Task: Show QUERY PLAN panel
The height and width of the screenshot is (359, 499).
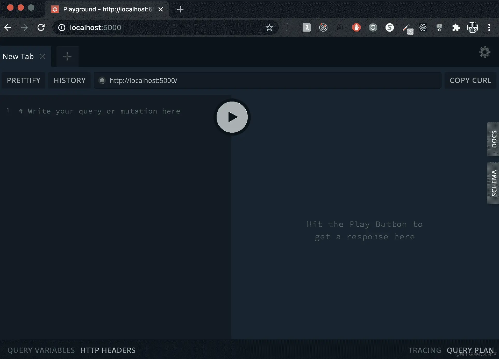Action: [x=470, y=350]
